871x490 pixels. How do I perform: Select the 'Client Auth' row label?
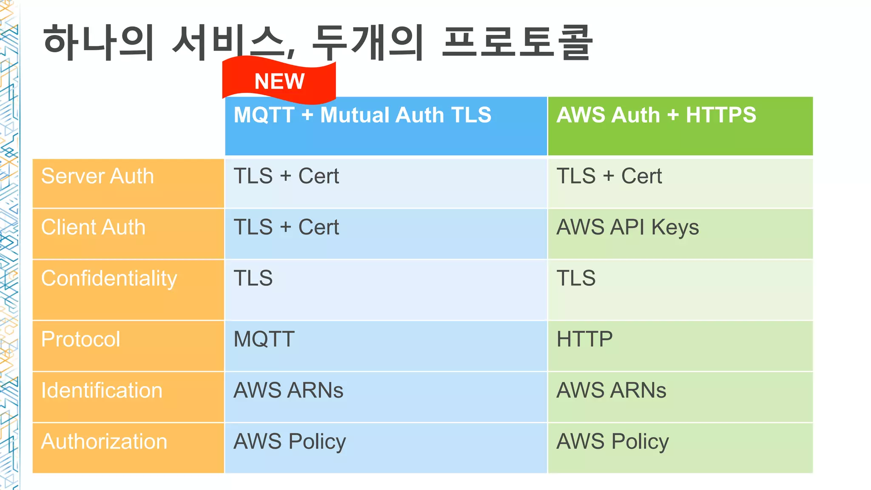(x=128, y=234)
